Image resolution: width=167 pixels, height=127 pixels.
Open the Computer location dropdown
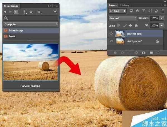point(31,24)
